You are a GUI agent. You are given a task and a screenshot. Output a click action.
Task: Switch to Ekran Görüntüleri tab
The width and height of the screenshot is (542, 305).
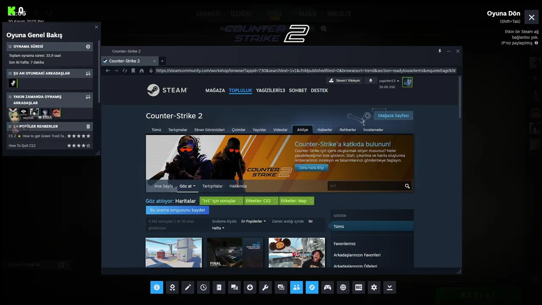coord(210,130)
